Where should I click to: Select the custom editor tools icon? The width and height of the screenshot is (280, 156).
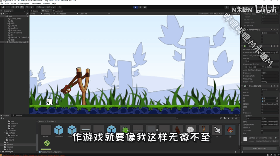[x=31, y=7]
